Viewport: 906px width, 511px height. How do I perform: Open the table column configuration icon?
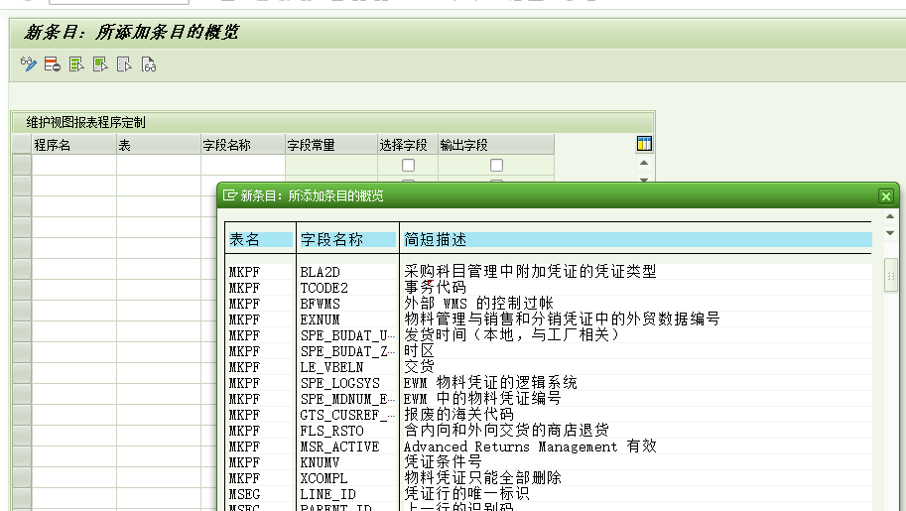644,144
